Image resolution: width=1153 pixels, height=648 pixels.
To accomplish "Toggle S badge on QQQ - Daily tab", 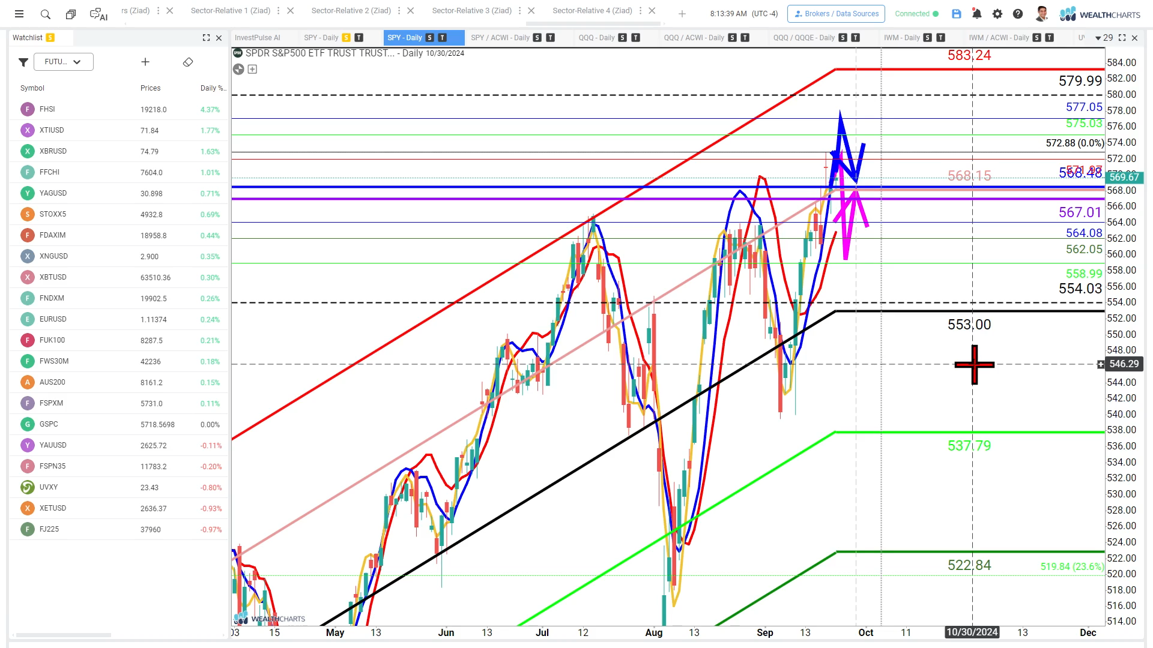I will [x=623, y=38].
